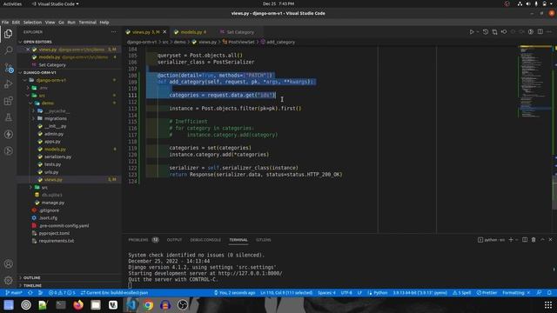Open admin.py in the file tree
557x313 pixels.
pos(54,134)
